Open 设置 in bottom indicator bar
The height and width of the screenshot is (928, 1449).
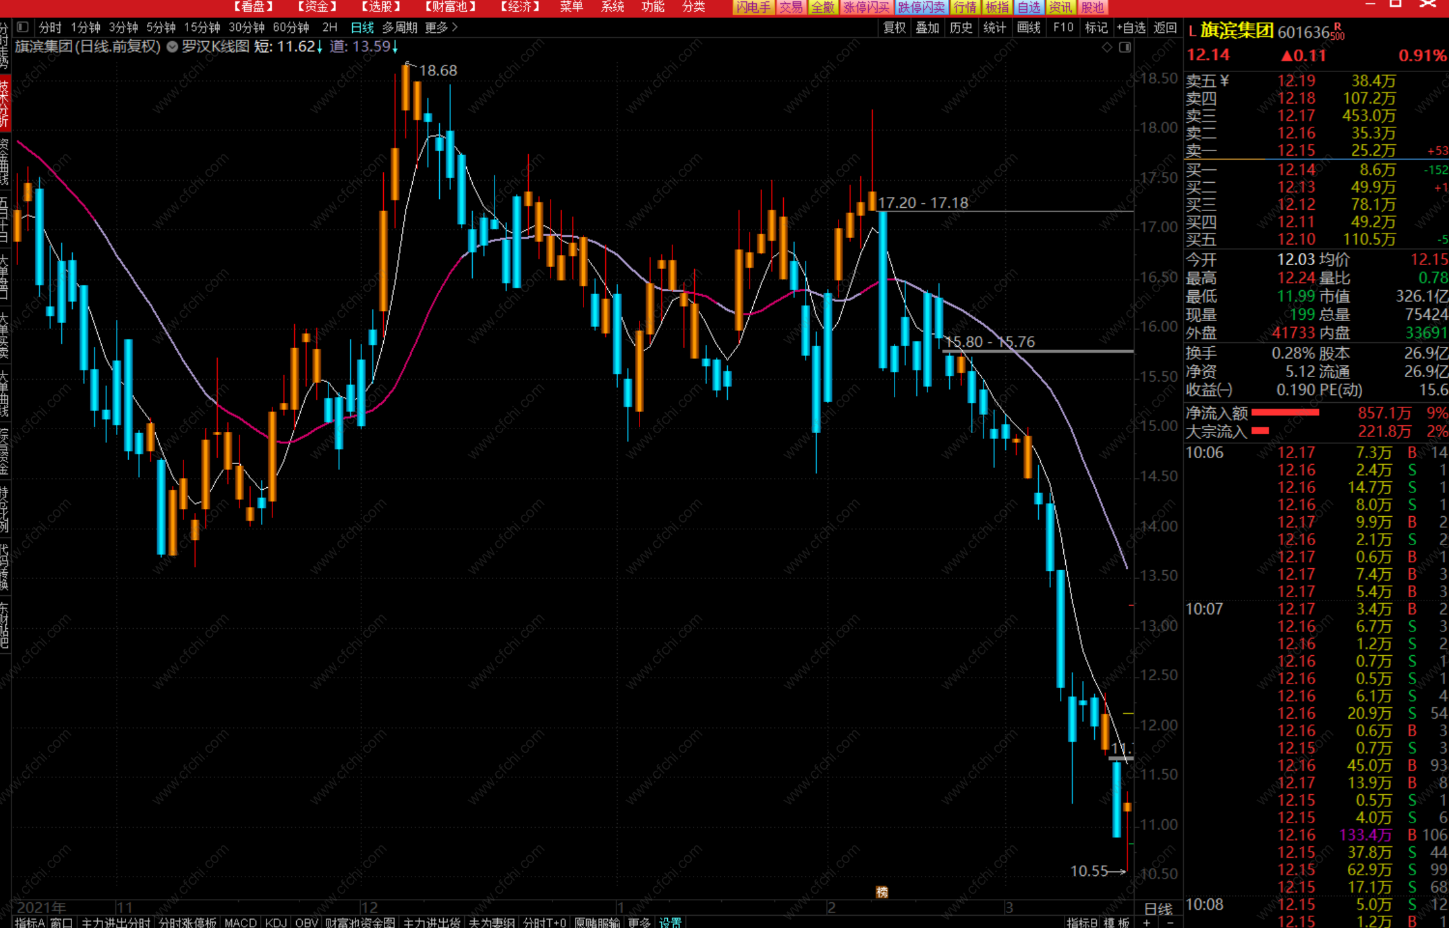pyautogui.click(x=670, y=922)
